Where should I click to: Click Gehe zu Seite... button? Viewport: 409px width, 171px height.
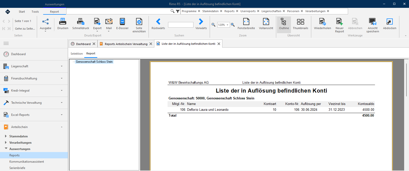pos(25,29)
